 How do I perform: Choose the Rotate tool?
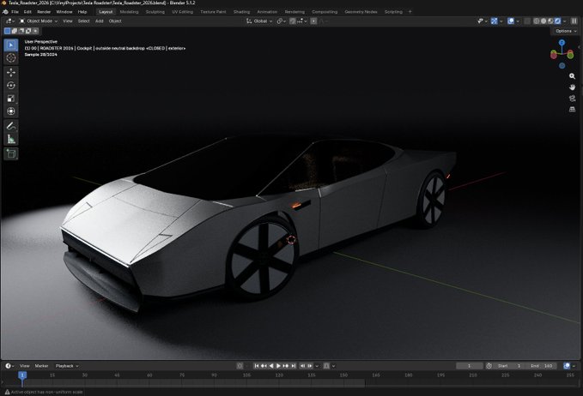pyautogui.click(x=11, y=86)
